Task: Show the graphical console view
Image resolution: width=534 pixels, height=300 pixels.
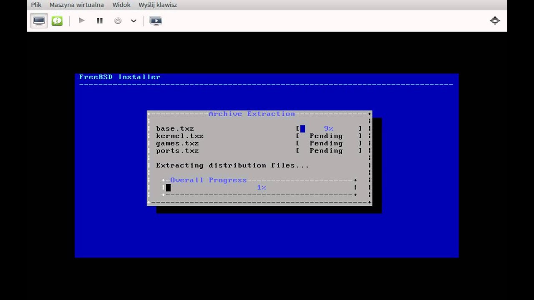Action: pos(39,20)
